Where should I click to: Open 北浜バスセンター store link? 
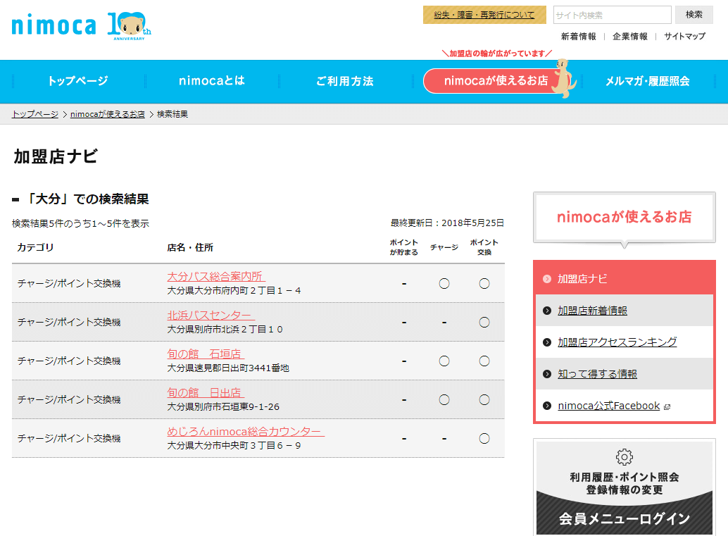pos(211,315)
